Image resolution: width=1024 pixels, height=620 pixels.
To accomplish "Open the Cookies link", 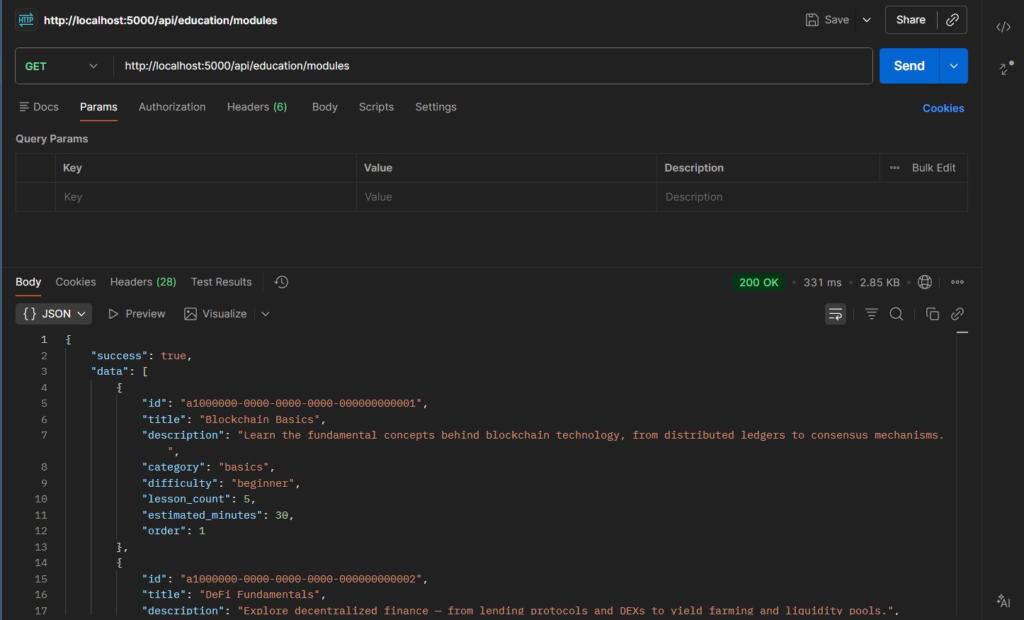I will click(943, 108).
